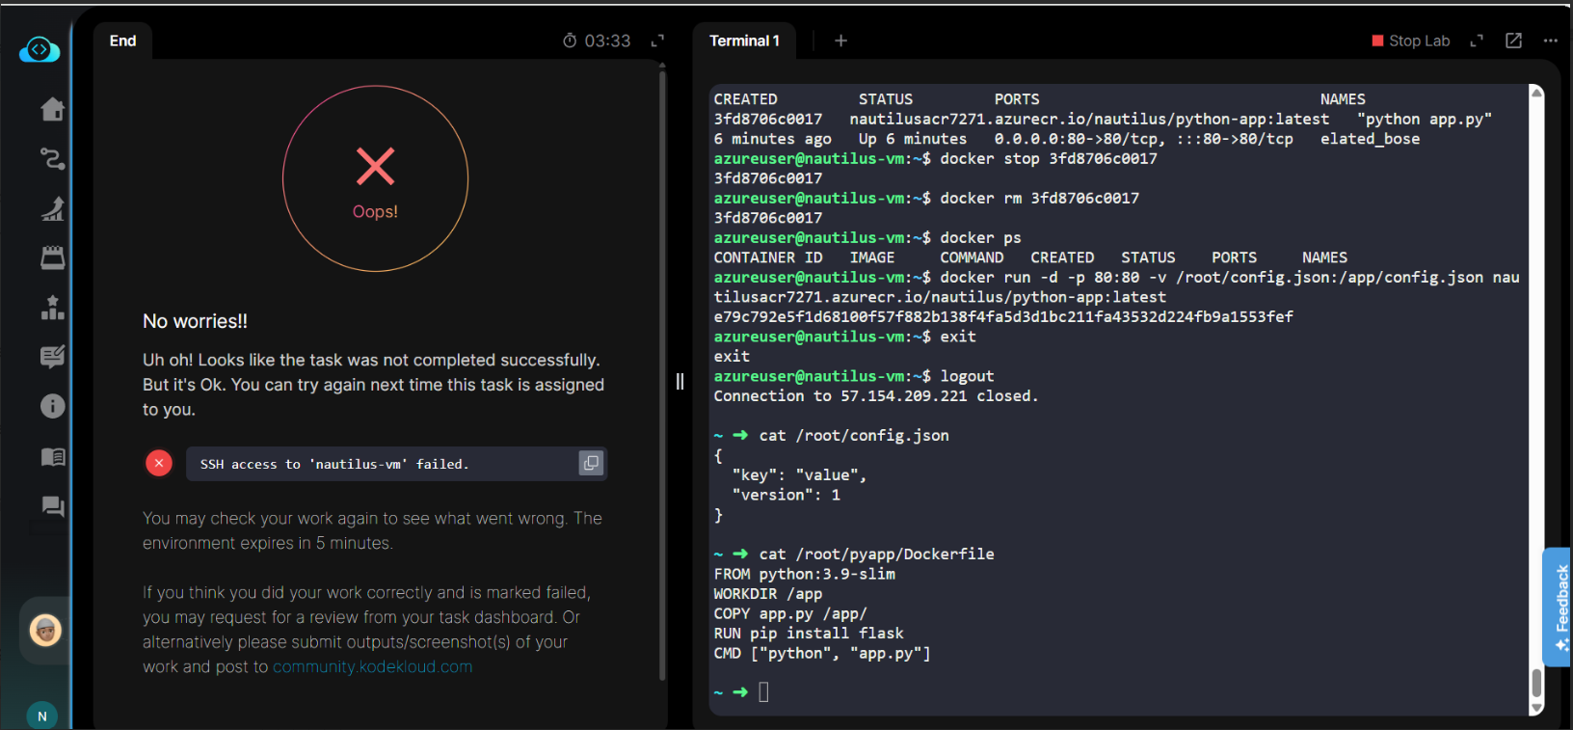Open the community chat bubbles icon
Image resolution: width=1573 pixels, height=730 pixels.
[x=52, y=506]
